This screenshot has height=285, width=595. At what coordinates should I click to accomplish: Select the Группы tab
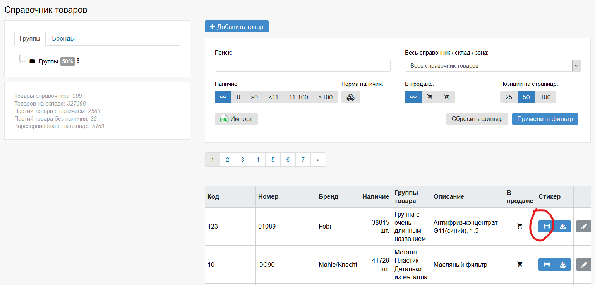[x=30, y=38]
